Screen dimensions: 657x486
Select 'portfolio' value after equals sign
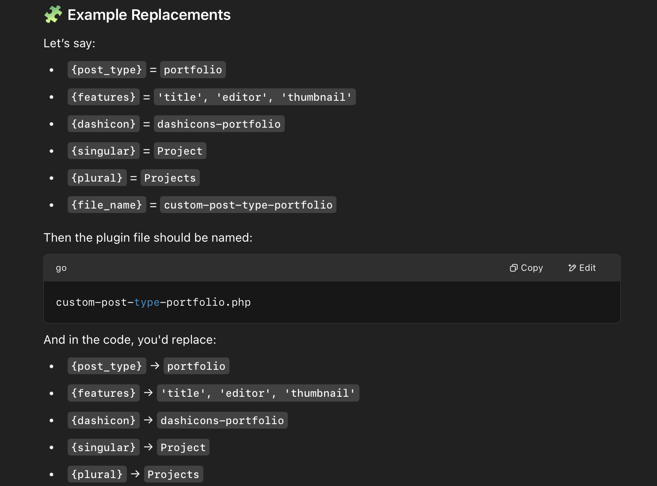click(x=193, y=70)
